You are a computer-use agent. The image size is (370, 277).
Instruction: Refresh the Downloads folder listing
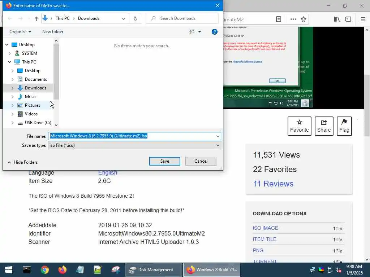(135, 18)
